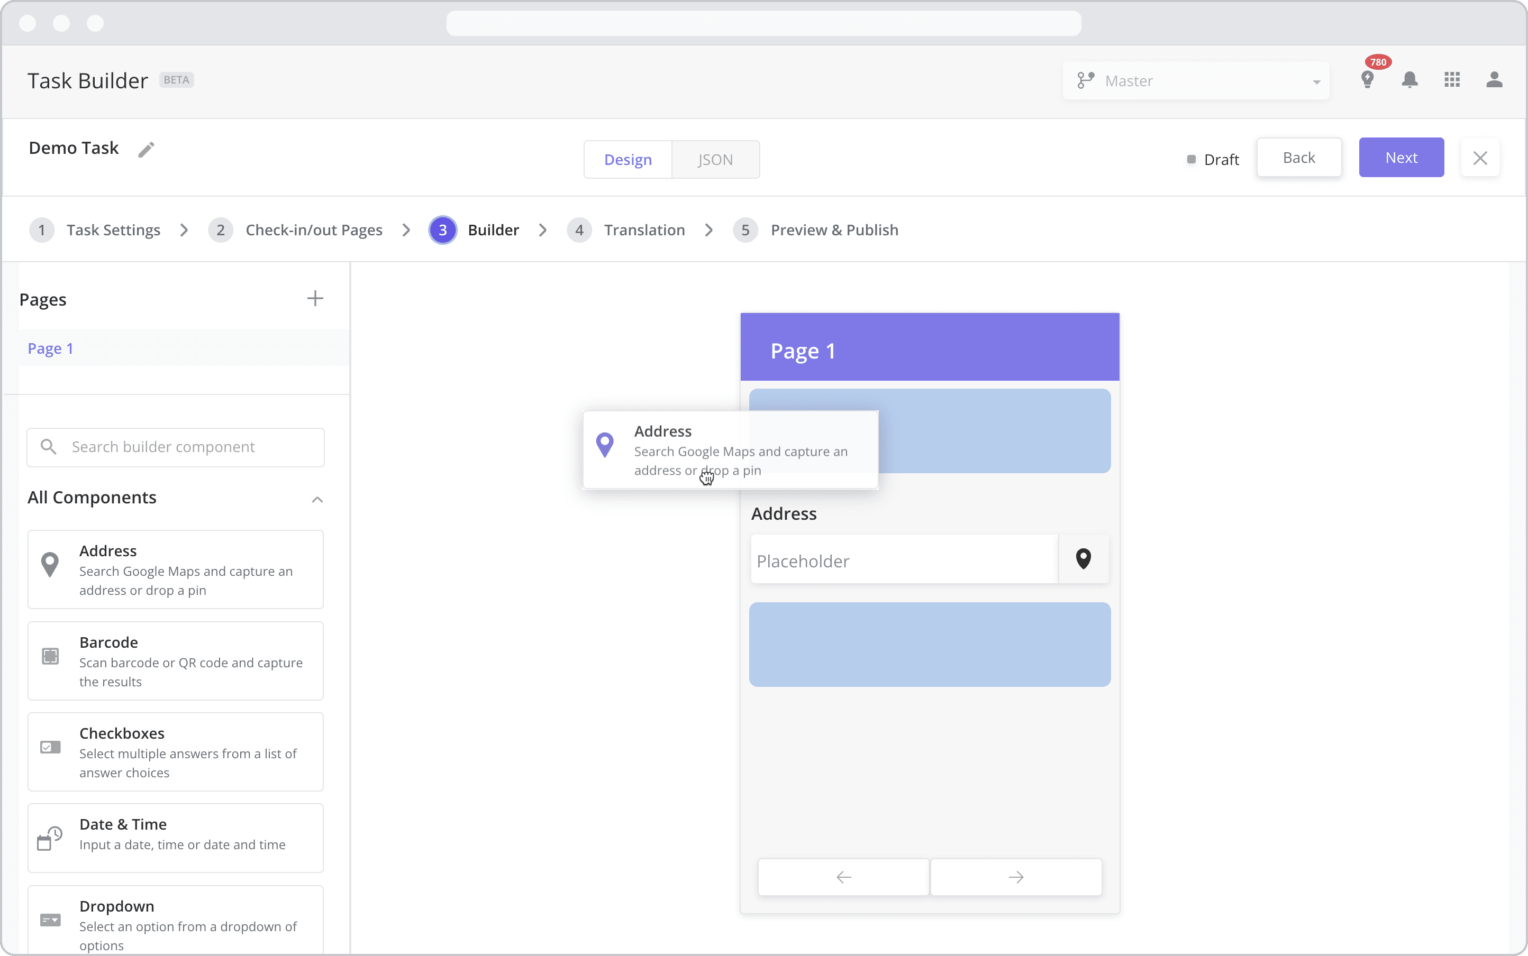This screenshot has height=956, width=1528.
Task: Click the purple pin icon on dragged Address card
Action: point(605,445)
